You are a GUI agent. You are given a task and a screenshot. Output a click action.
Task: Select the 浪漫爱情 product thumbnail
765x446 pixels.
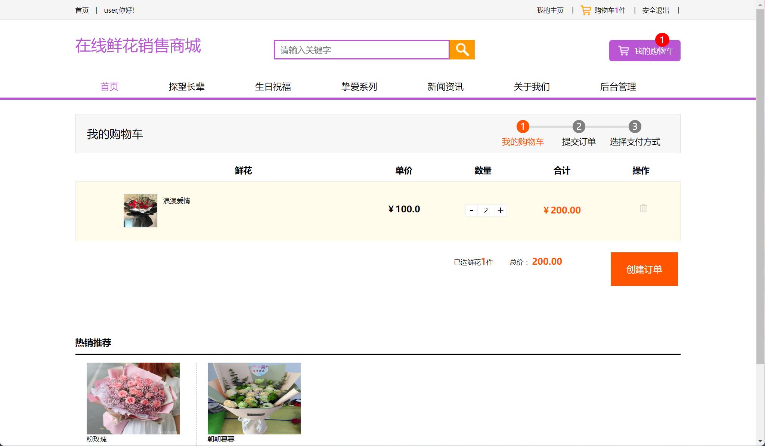tap(140, 210)
